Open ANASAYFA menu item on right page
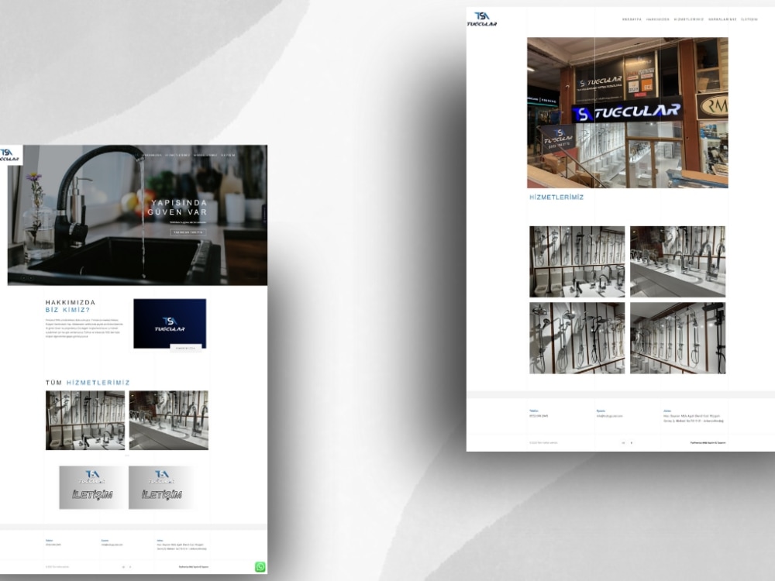Screen dimensions: 775x581 pos(631,19)
